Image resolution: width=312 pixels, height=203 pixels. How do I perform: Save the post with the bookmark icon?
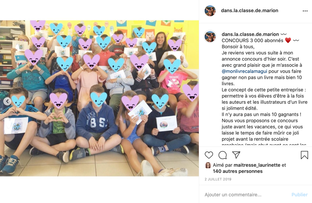[x=304, y=155]
